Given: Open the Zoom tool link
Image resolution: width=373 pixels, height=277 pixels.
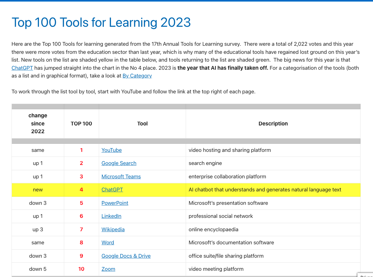Looking at the screenshot, I should [x=108, y=269].
